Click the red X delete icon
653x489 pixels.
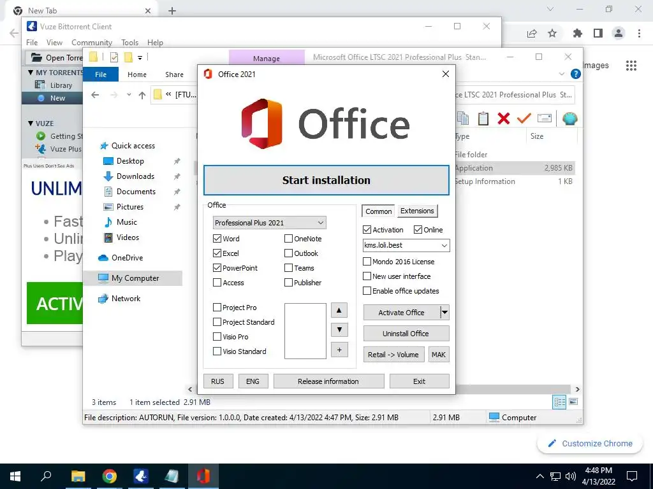[x=504, y=119]
